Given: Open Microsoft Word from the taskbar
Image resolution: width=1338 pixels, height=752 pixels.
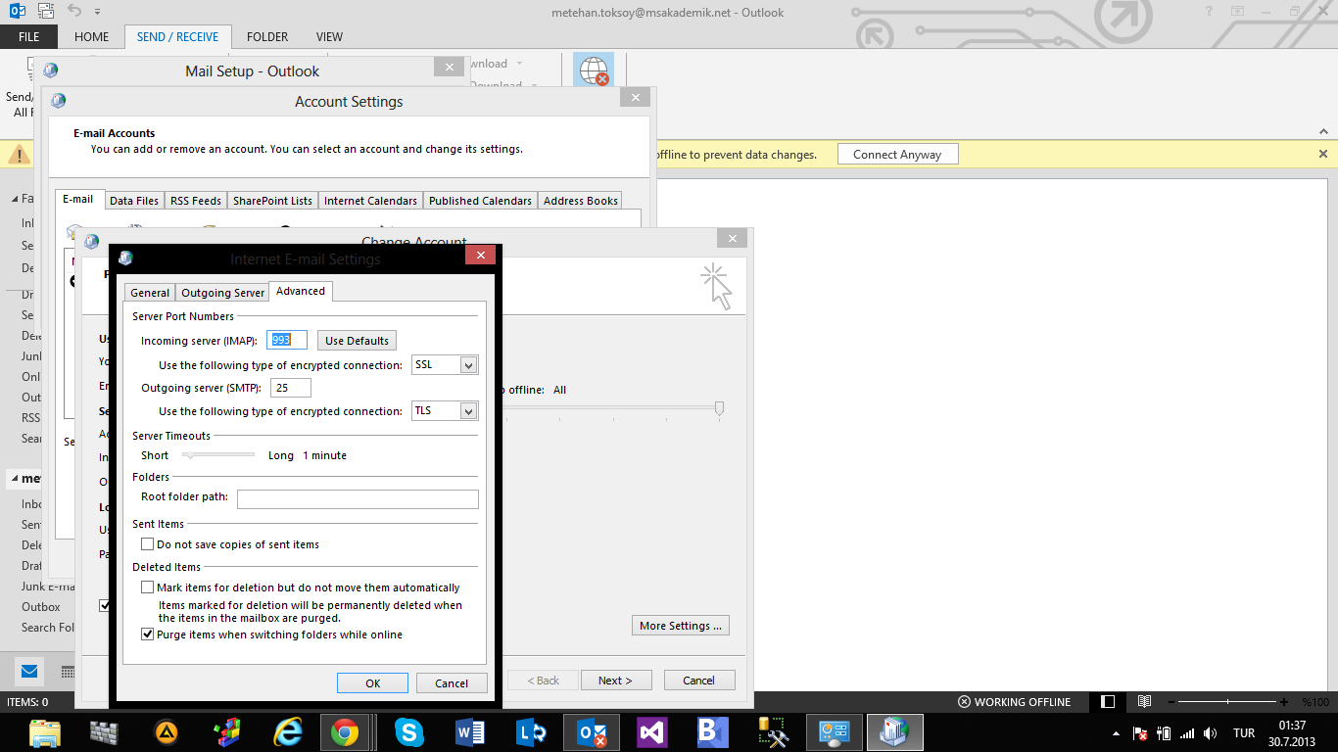Looking at the screenshot, I should click(x=469, y=732).
